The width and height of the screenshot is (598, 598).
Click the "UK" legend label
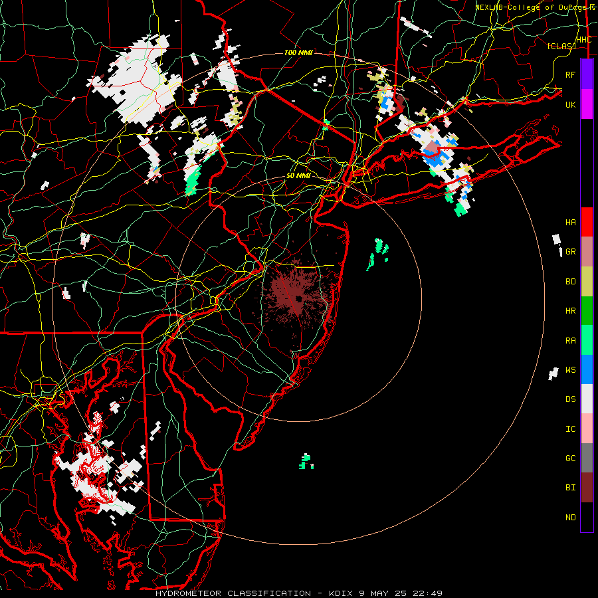(x=570, y=104)
